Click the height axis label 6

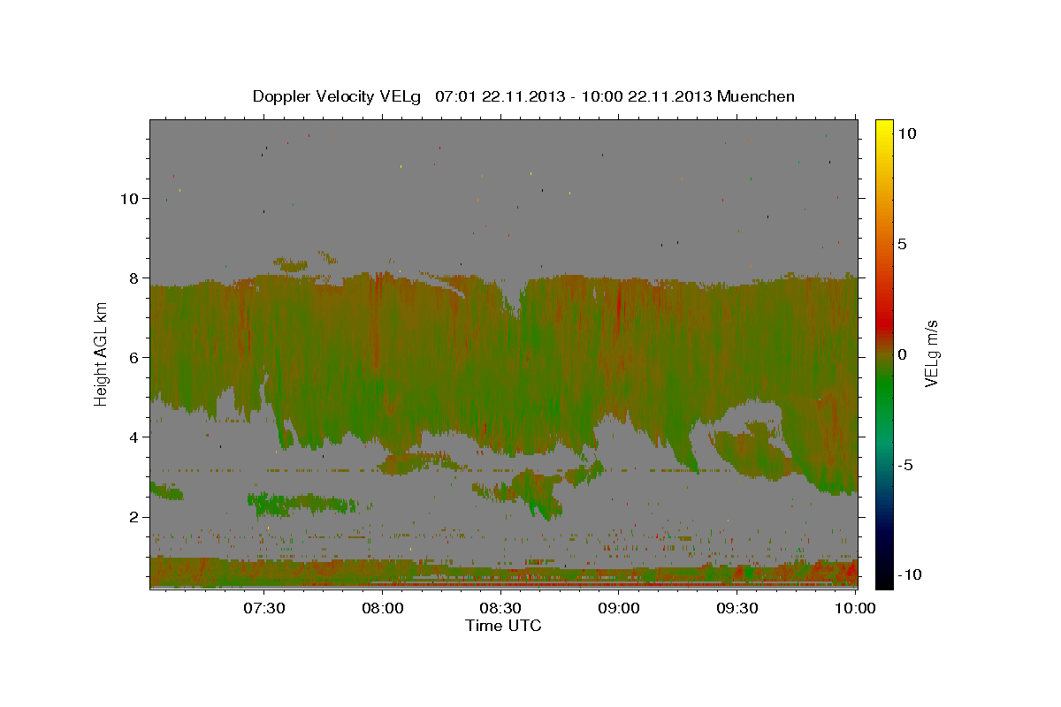pos(133,358)
